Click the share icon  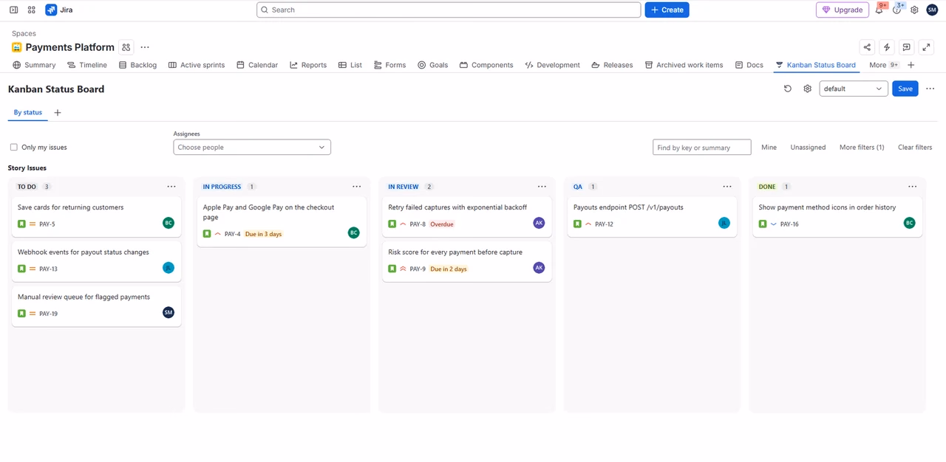[x=867, y=47]
